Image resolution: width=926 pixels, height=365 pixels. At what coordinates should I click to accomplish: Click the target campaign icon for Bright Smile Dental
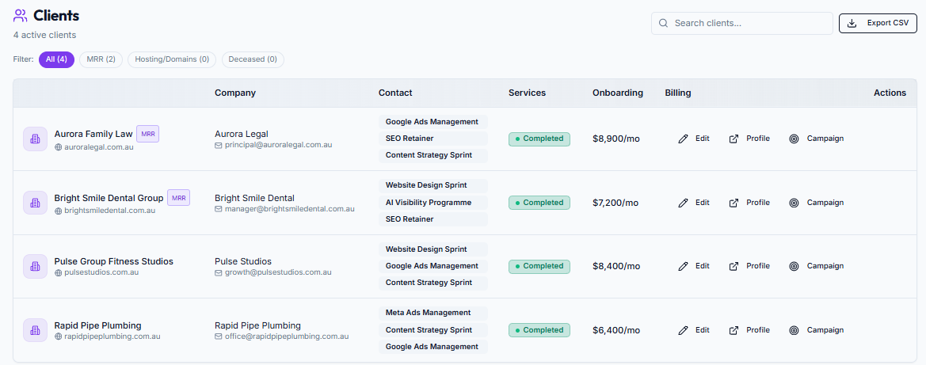pos(795,203)
